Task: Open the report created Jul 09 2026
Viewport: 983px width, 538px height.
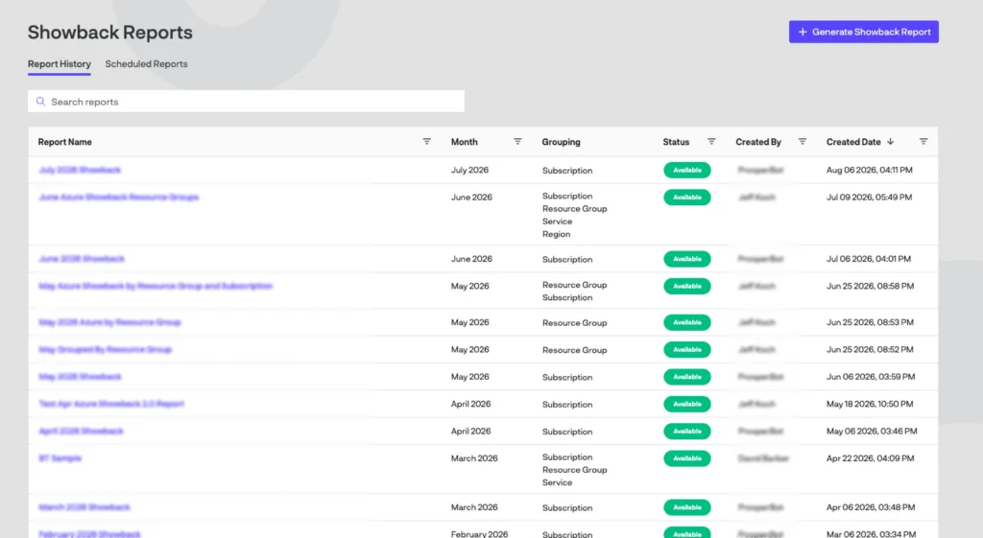Action: pos(118,197)
